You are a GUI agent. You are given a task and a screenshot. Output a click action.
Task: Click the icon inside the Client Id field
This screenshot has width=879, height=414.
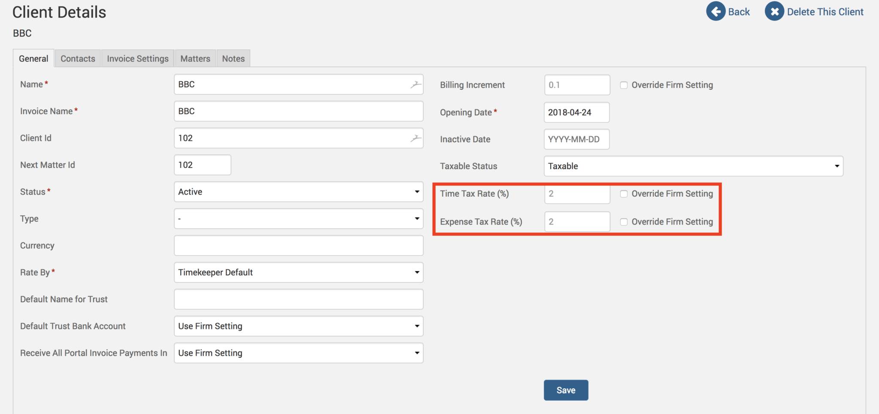415,138
